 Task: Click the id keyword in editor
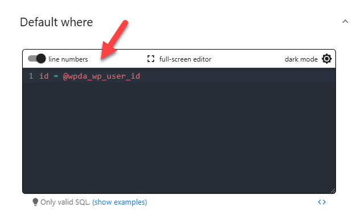coord(44,76)
